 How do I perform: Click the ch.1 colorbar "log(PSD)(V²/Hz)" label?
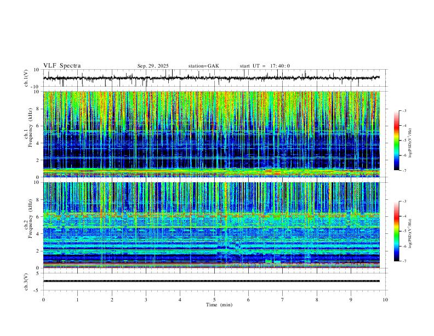tap(410, 143)
